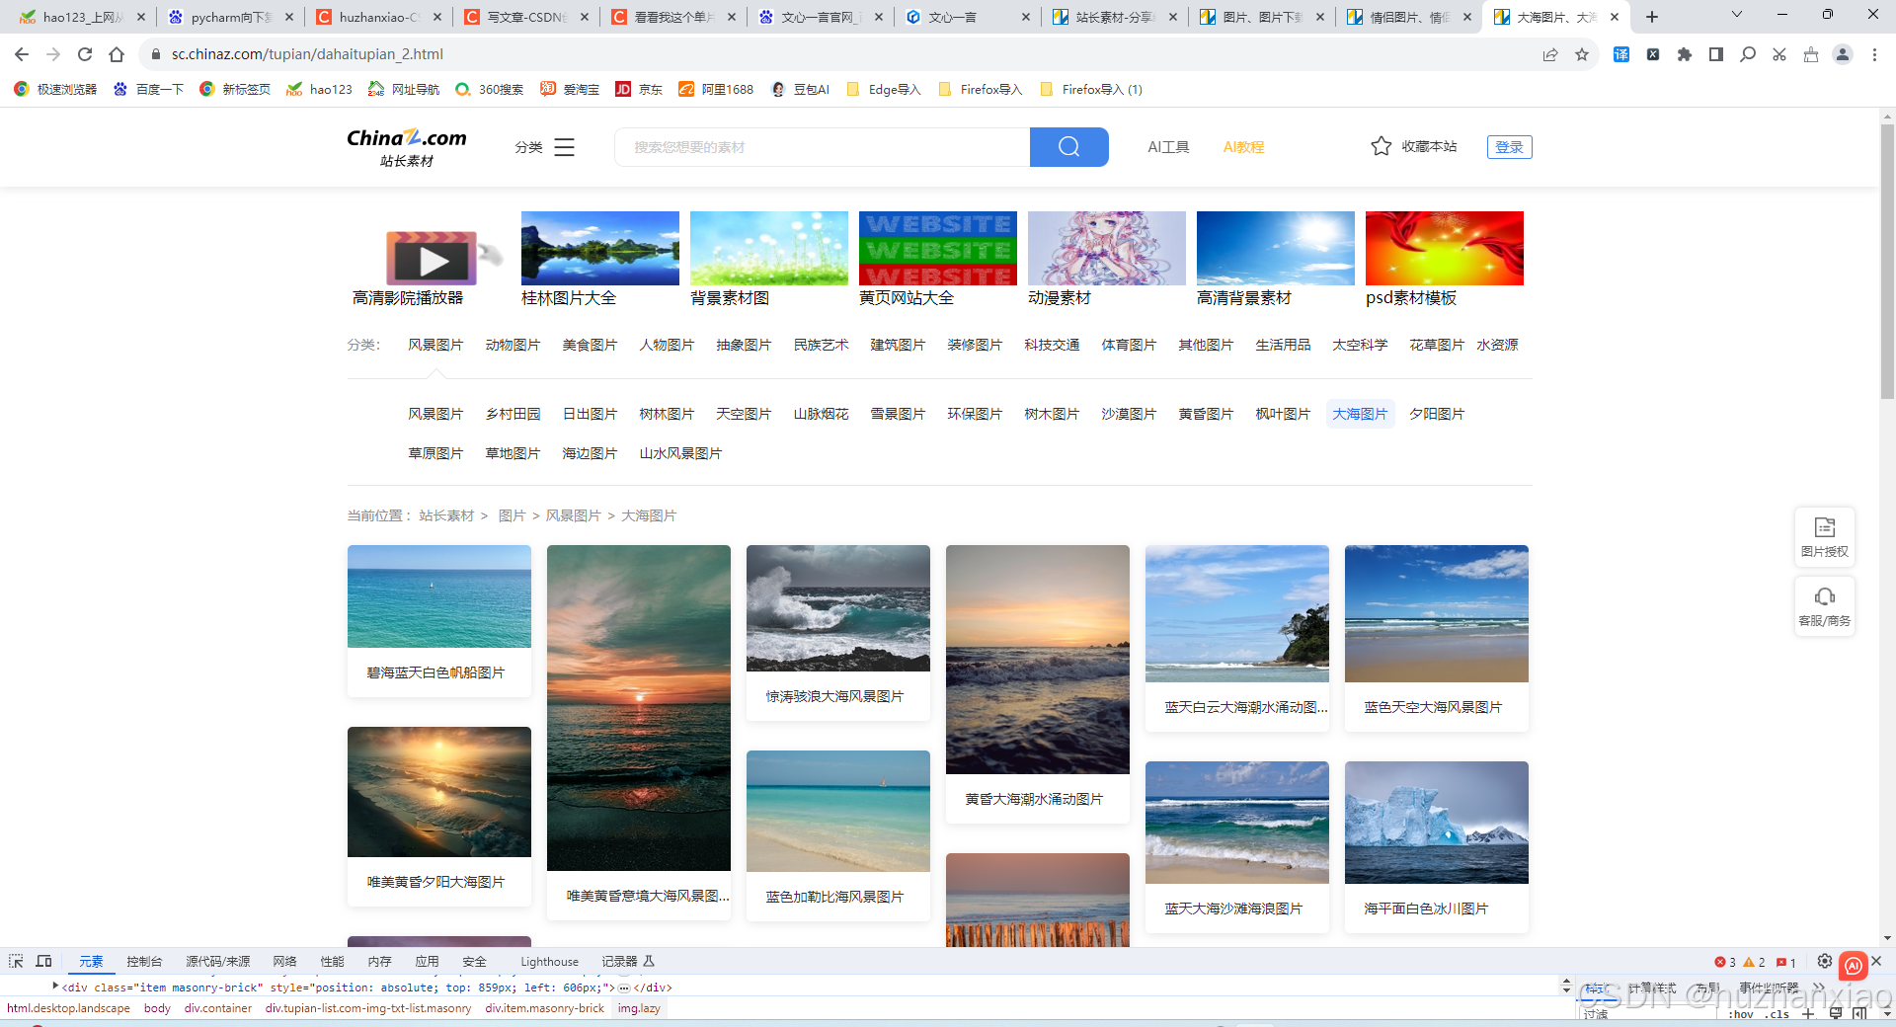Click the share page icon in address bar

(1550, 54)
